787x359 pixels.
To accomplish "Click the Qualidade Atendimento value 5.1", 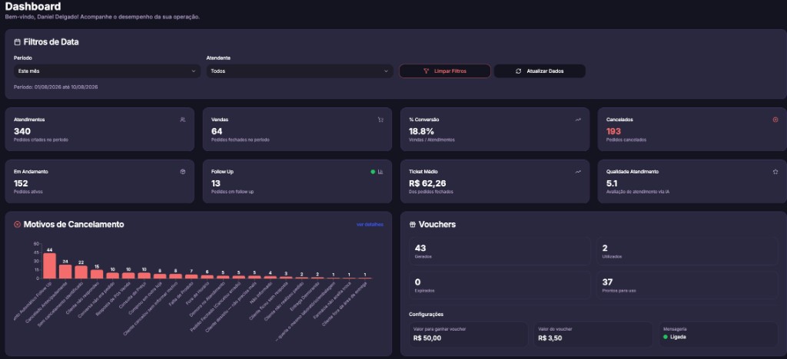I will tap(612, 183).
